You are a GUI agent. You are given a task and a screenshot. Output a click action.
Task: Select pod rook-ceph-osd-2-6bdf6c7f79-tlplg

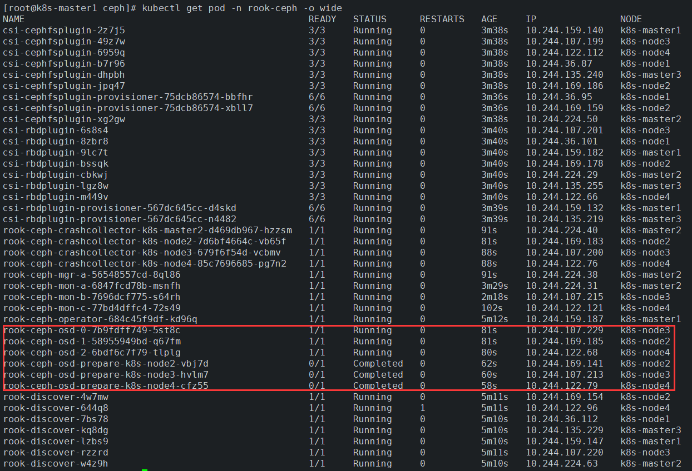pos(92,352)
